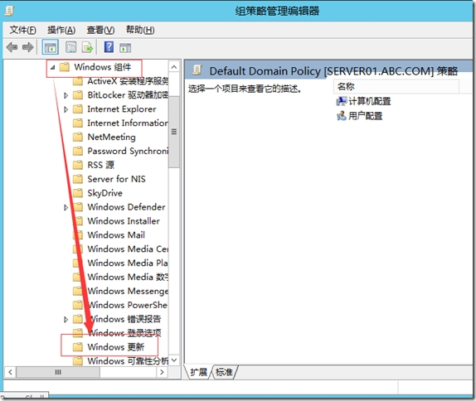Click the folder icon beside Windows 更新

pos(78,346)
